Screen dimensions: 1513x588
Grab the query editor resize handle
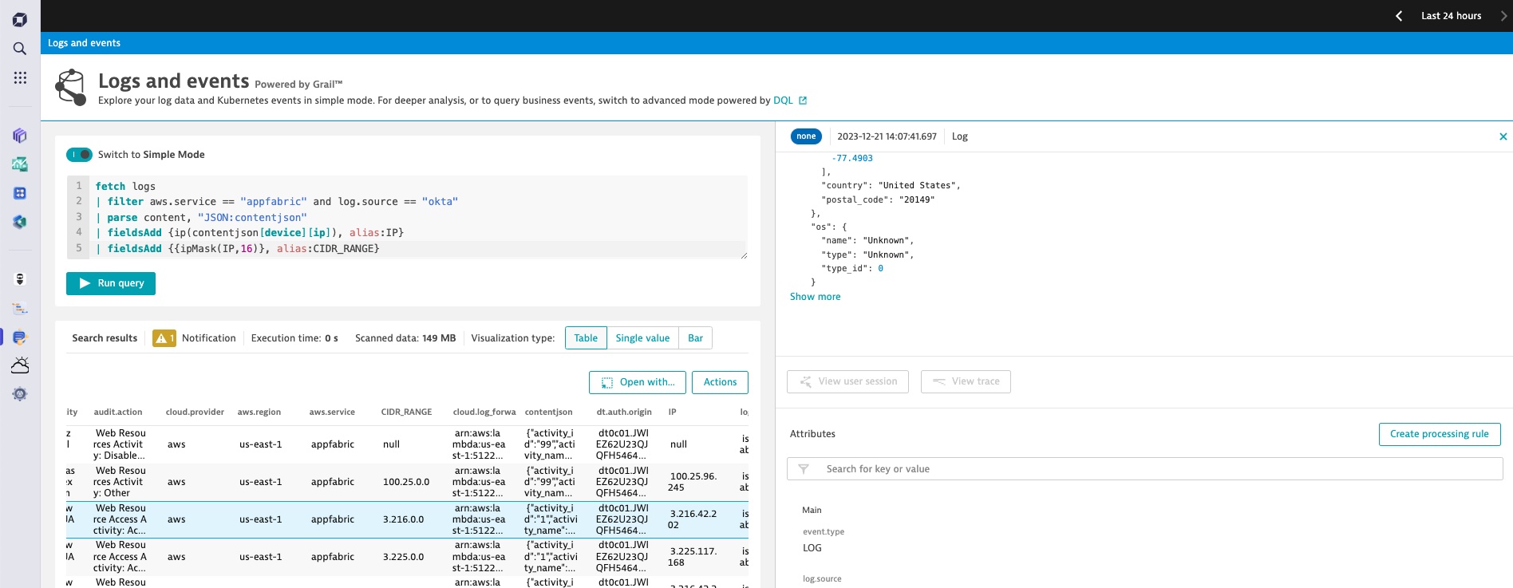point(744,255)
